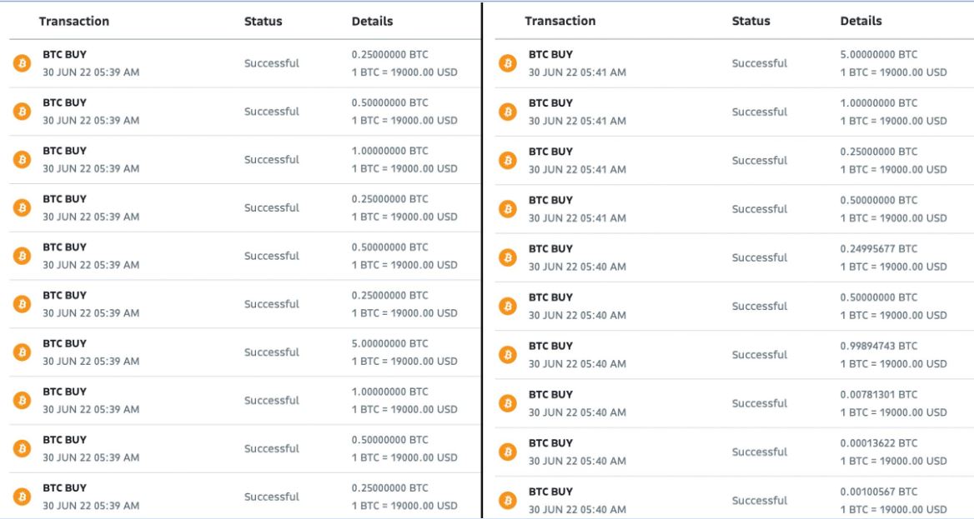Click Bitcoin icon of 5.00000000 BTC 05:41 AM row
Image resolution: width=974 pixels, height=519 pixels.
click(508, 63)
